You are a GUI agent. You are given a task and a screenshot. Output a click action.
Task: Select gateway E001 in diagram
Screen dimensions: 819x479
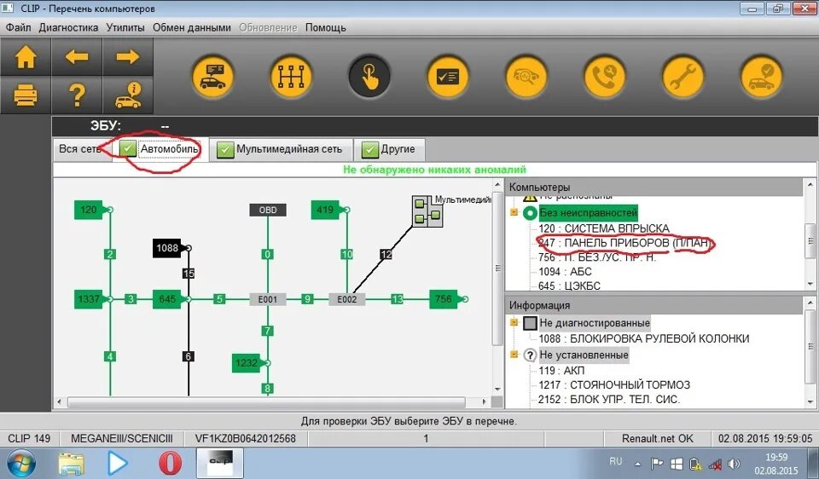point(268,299)
